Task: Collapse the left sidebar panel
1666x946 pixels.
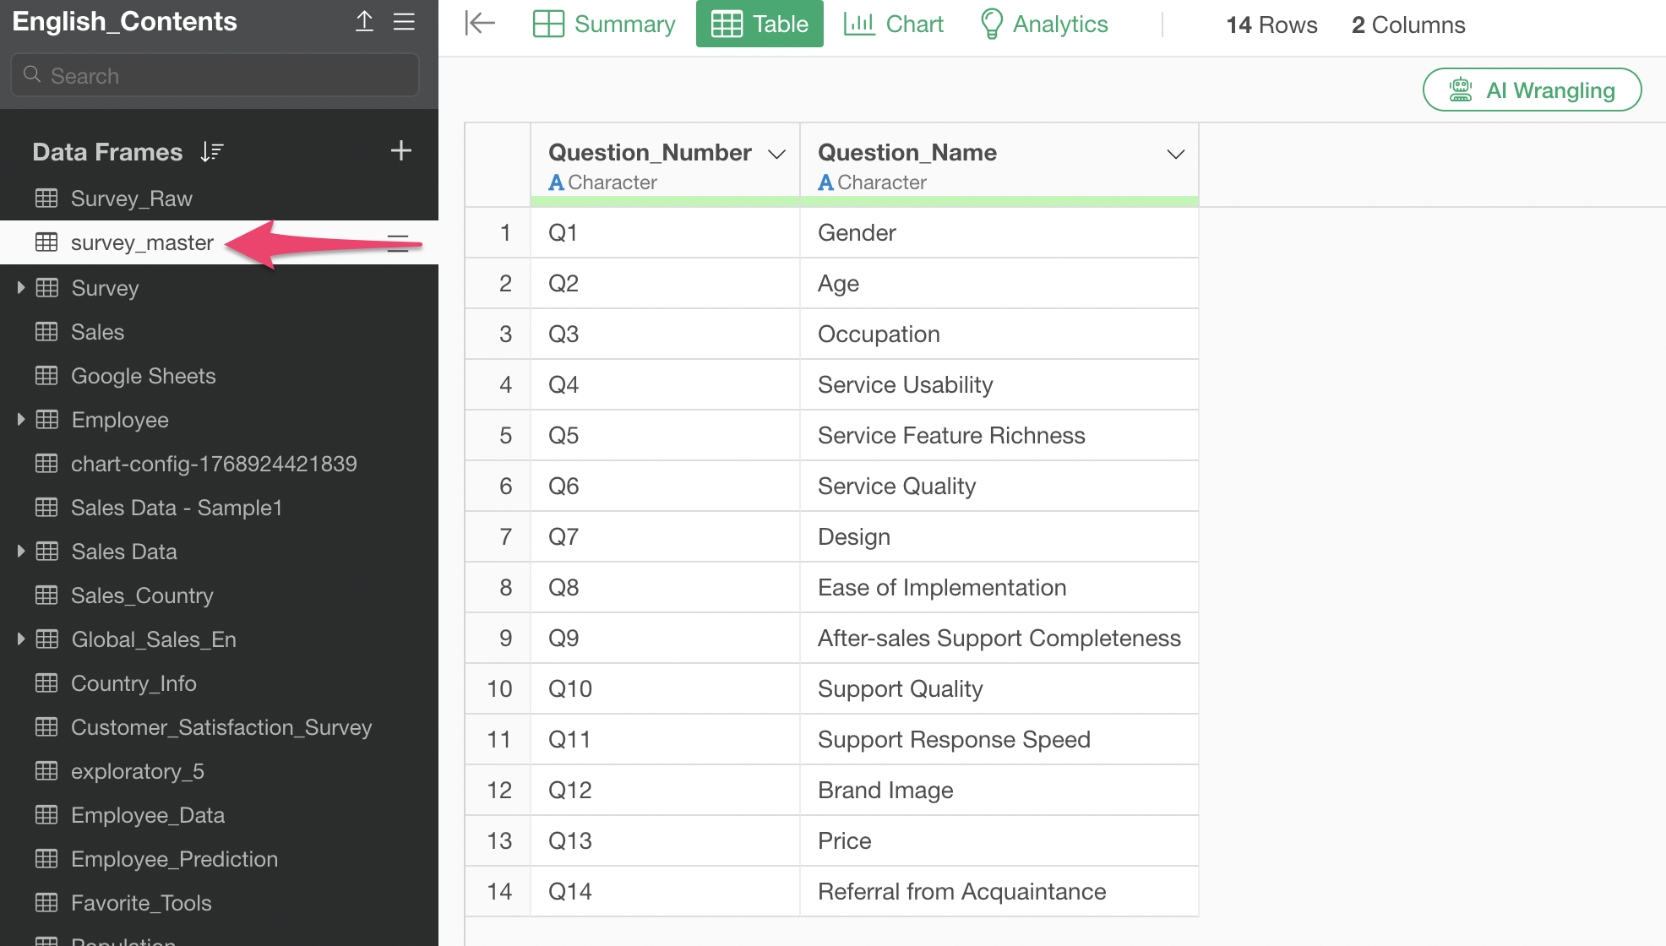Action: [x=480, y=24]
